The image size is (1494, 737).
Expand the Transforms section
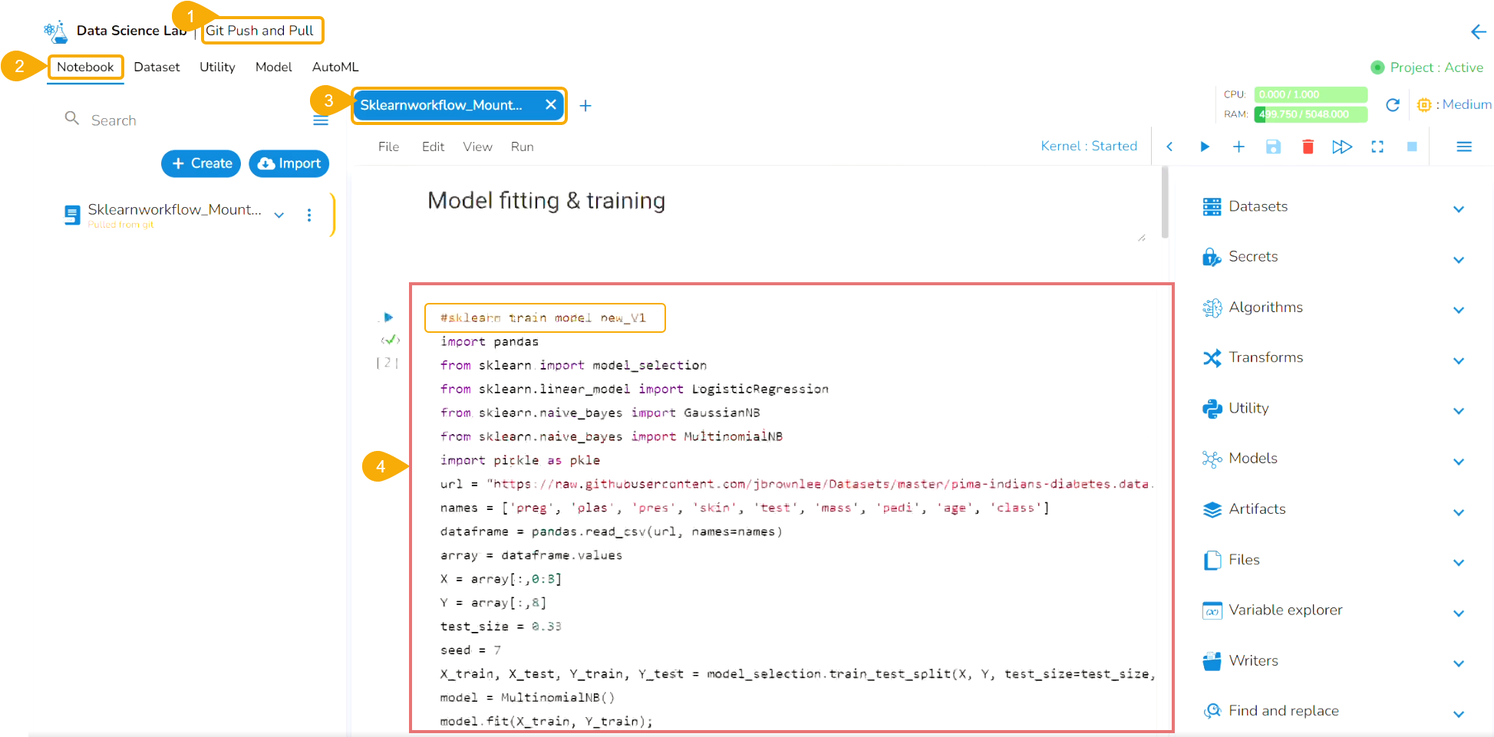(1459, 360)
